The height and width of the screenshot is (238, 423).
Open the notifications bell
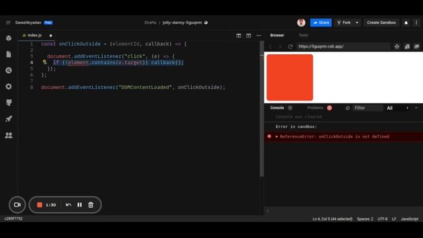click(x=406, y=22)
